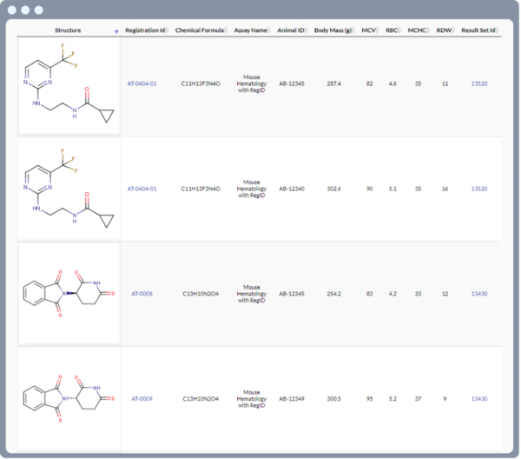Select the AB-12349 animal ID cell
The width and height of the screenshot is (521, 459).
pos(291,398)
